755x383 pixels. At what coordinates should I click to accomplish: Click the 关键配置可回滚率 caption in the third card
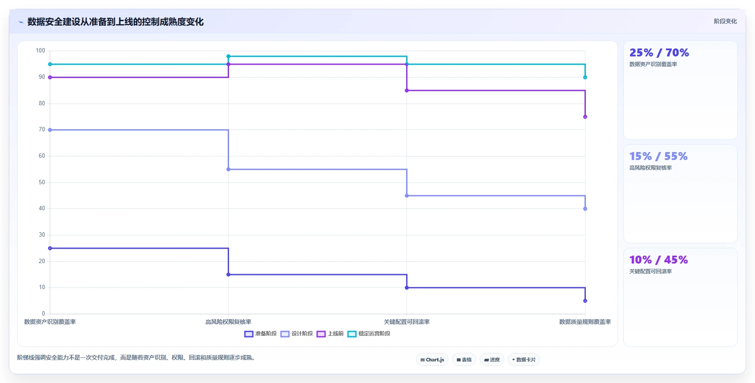pyautogui.click(x=651, y=271)
